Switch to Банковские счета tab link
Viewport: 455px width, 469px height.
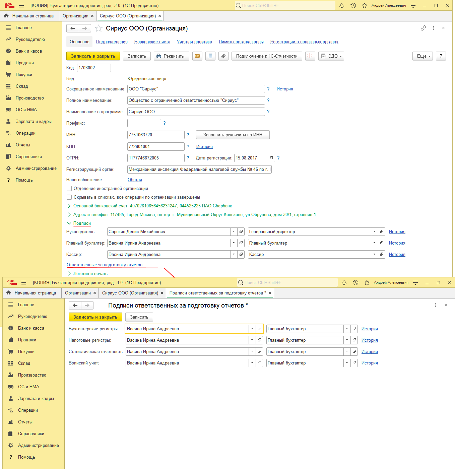tap(152, 42)
